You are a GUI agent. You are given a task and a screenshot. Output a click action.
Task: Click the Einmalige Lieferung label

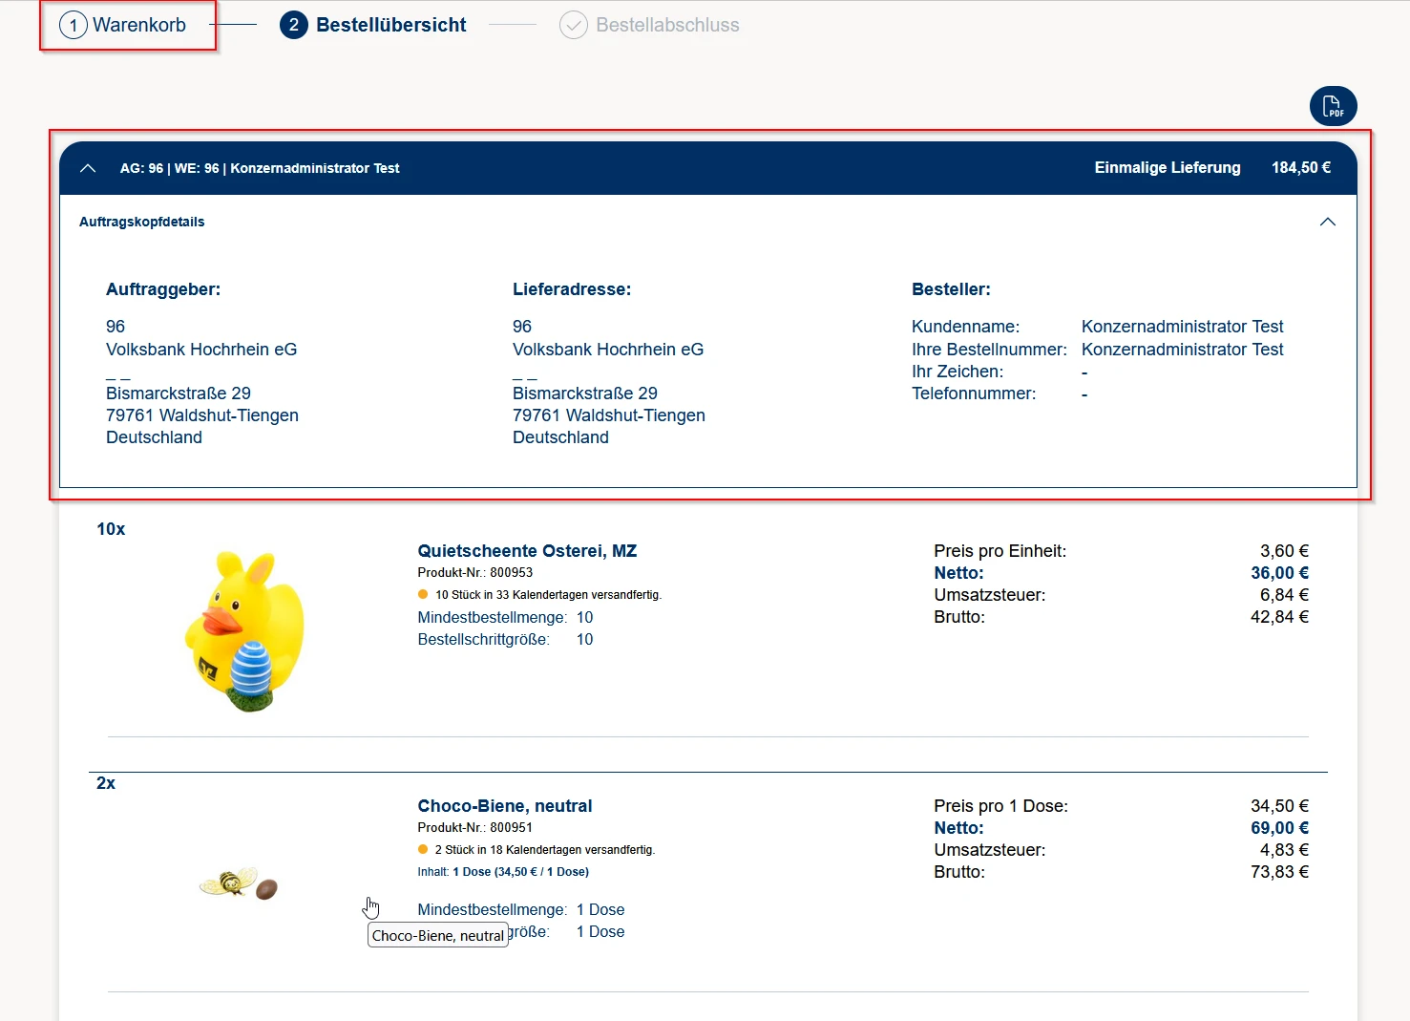[1167, 168]
